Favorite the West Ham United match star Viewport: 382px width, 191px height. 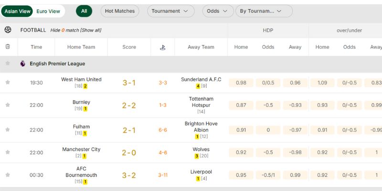[x=8, y=83]
